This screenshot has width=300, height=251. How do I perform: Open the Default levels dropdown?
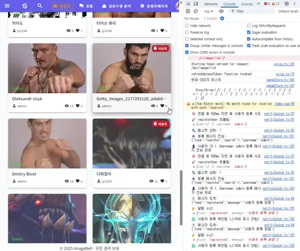tap(288, 11)
